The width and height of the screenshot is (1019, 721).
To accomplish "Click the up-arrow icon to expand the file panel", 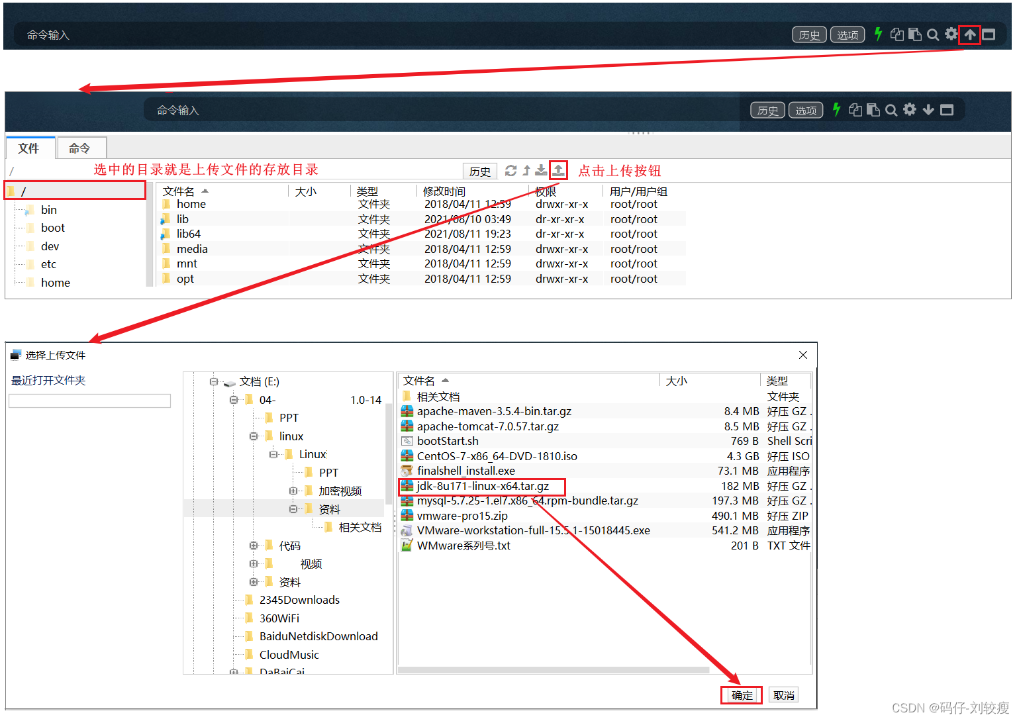I will click(x=970, y=34).
